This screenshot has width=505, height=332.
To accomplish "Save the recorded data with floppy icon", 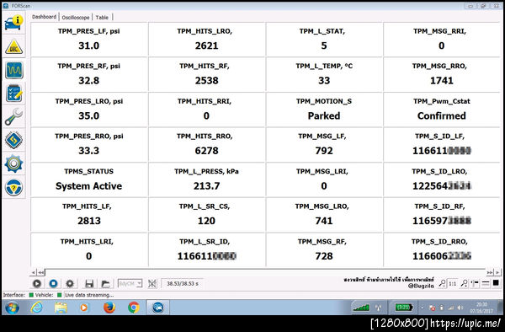I will pyautogui.click(x=89, y=284).
